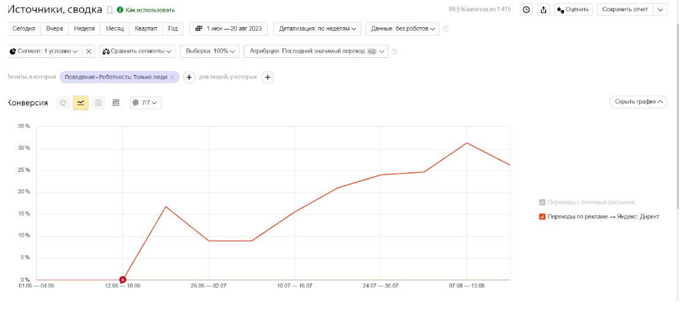Switch to pie chart view
Screen dimensions: 683x312
(63, 103)
